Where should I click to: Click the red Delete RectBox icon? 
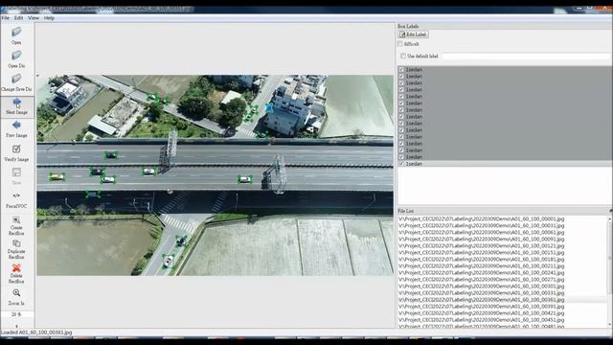click(16, 268)
